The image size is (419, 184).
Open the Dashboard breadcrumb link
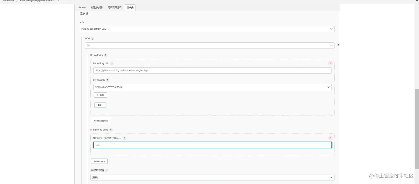(x=8, y=1)
